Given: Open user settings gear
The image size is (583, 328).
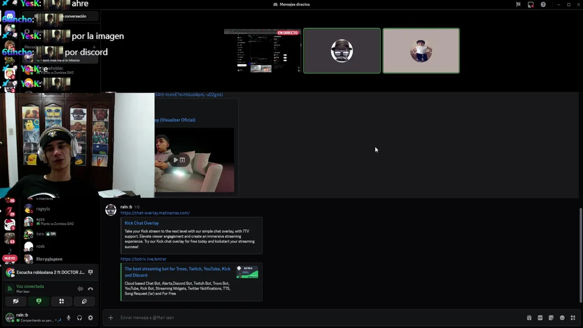Looking at the screenshot, I should click(90, 318).
